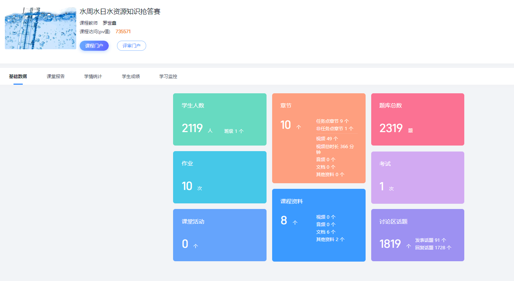
Task: Open the 学情统计 tab
Action: (x=93, y=77)
